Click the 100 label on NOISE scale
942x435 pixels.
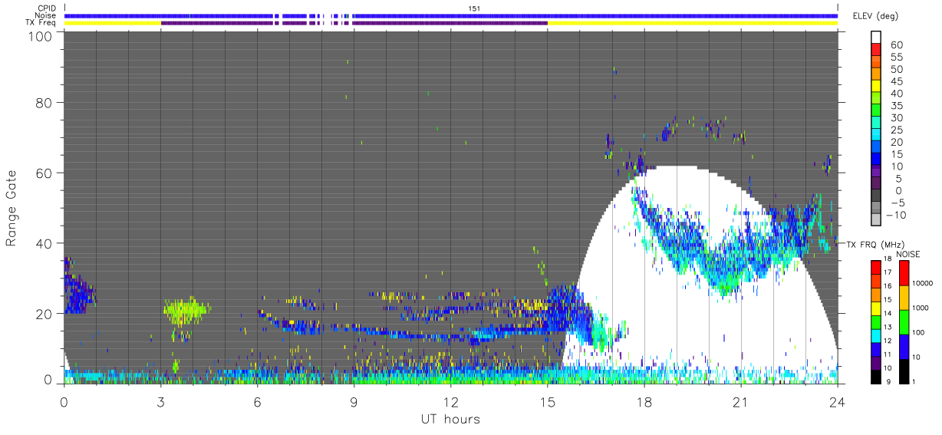(919, 332)
